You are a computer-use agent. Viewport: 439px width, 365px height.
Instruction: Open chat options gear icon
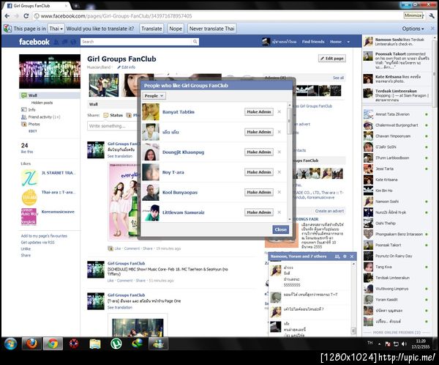pos(345,256)
